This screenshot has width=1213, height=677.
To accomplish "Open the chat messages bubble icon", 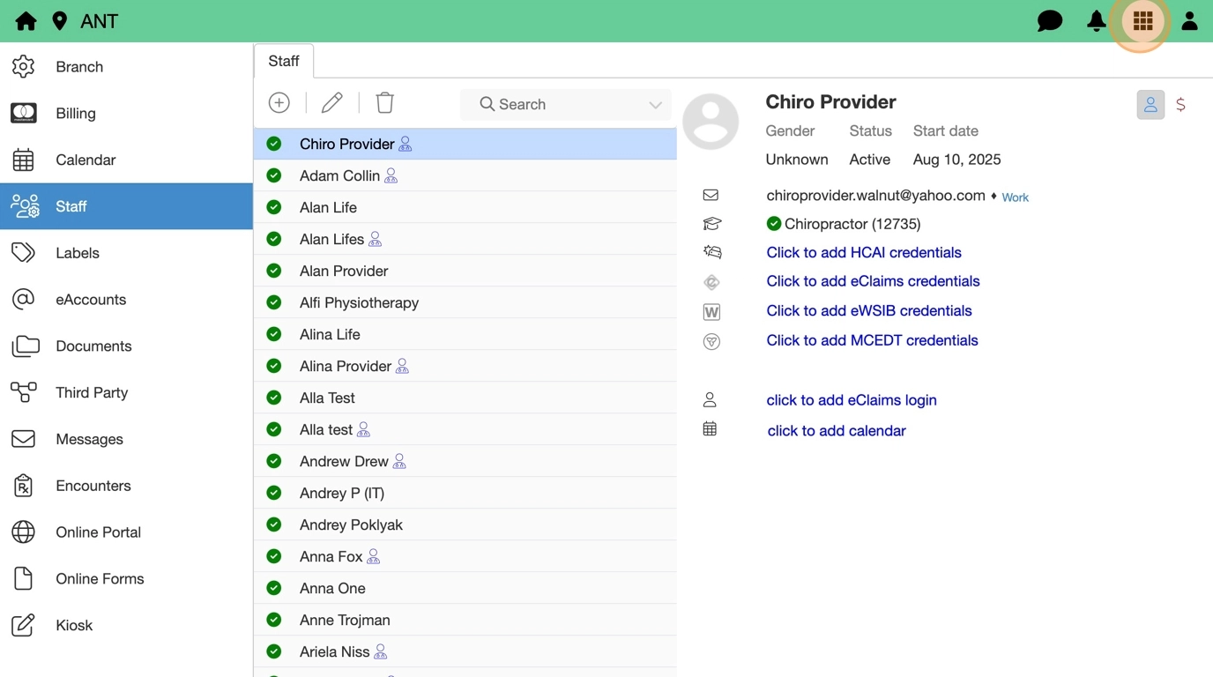I will pos(1049,21).
